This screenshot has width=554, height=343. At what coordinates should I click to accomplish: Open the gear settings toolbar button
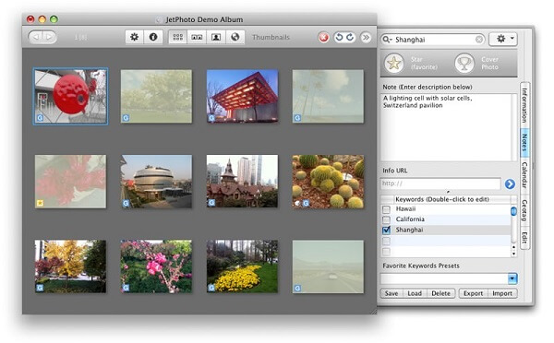point(134,37)
